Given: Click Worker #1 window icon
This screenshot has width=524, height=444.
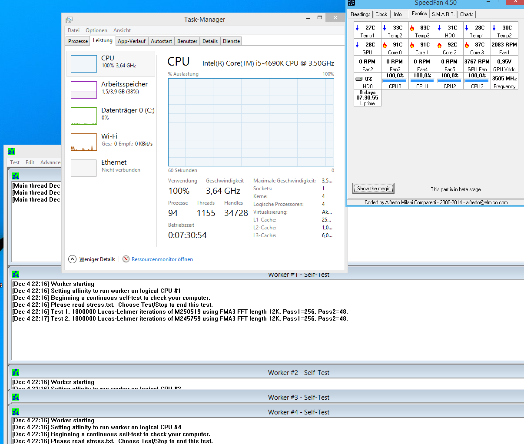Looking at the screenshot, I should point(16,275).
